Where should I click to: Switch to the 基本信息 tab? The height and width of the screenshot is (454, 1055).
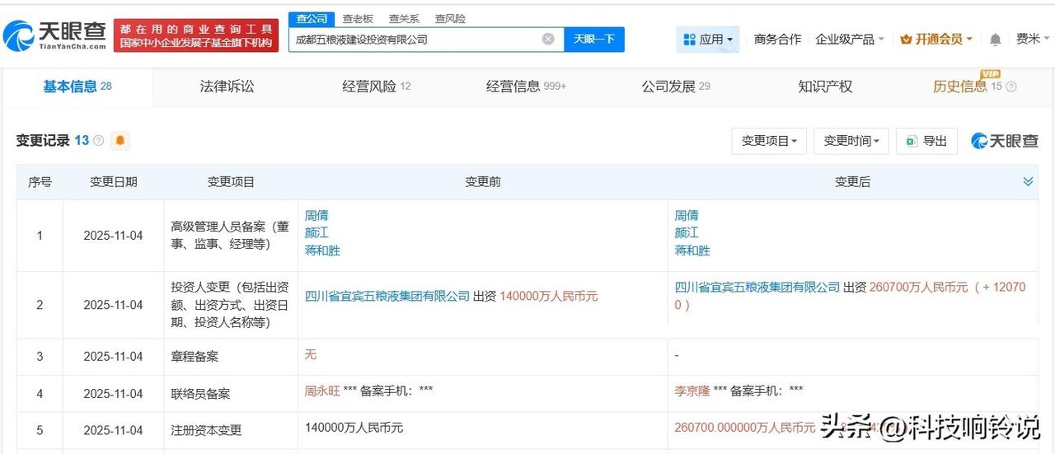coord(77,87)
